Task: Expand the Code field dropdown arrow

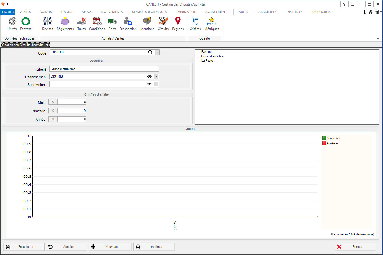Action: (157, 52)
